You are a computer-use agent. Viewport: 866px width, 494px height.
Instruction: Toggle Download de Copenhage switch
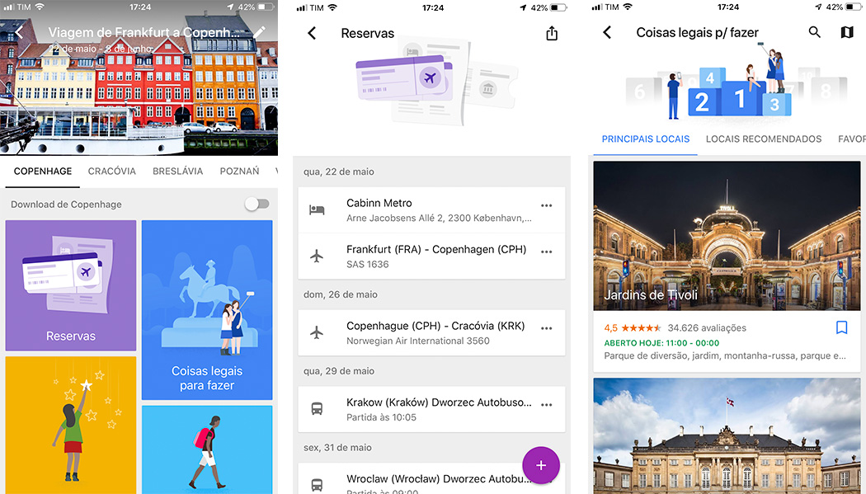(x=257, y=204)
